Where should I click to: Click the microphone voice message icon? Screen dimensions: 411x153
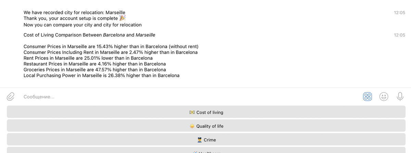point(400,97)
